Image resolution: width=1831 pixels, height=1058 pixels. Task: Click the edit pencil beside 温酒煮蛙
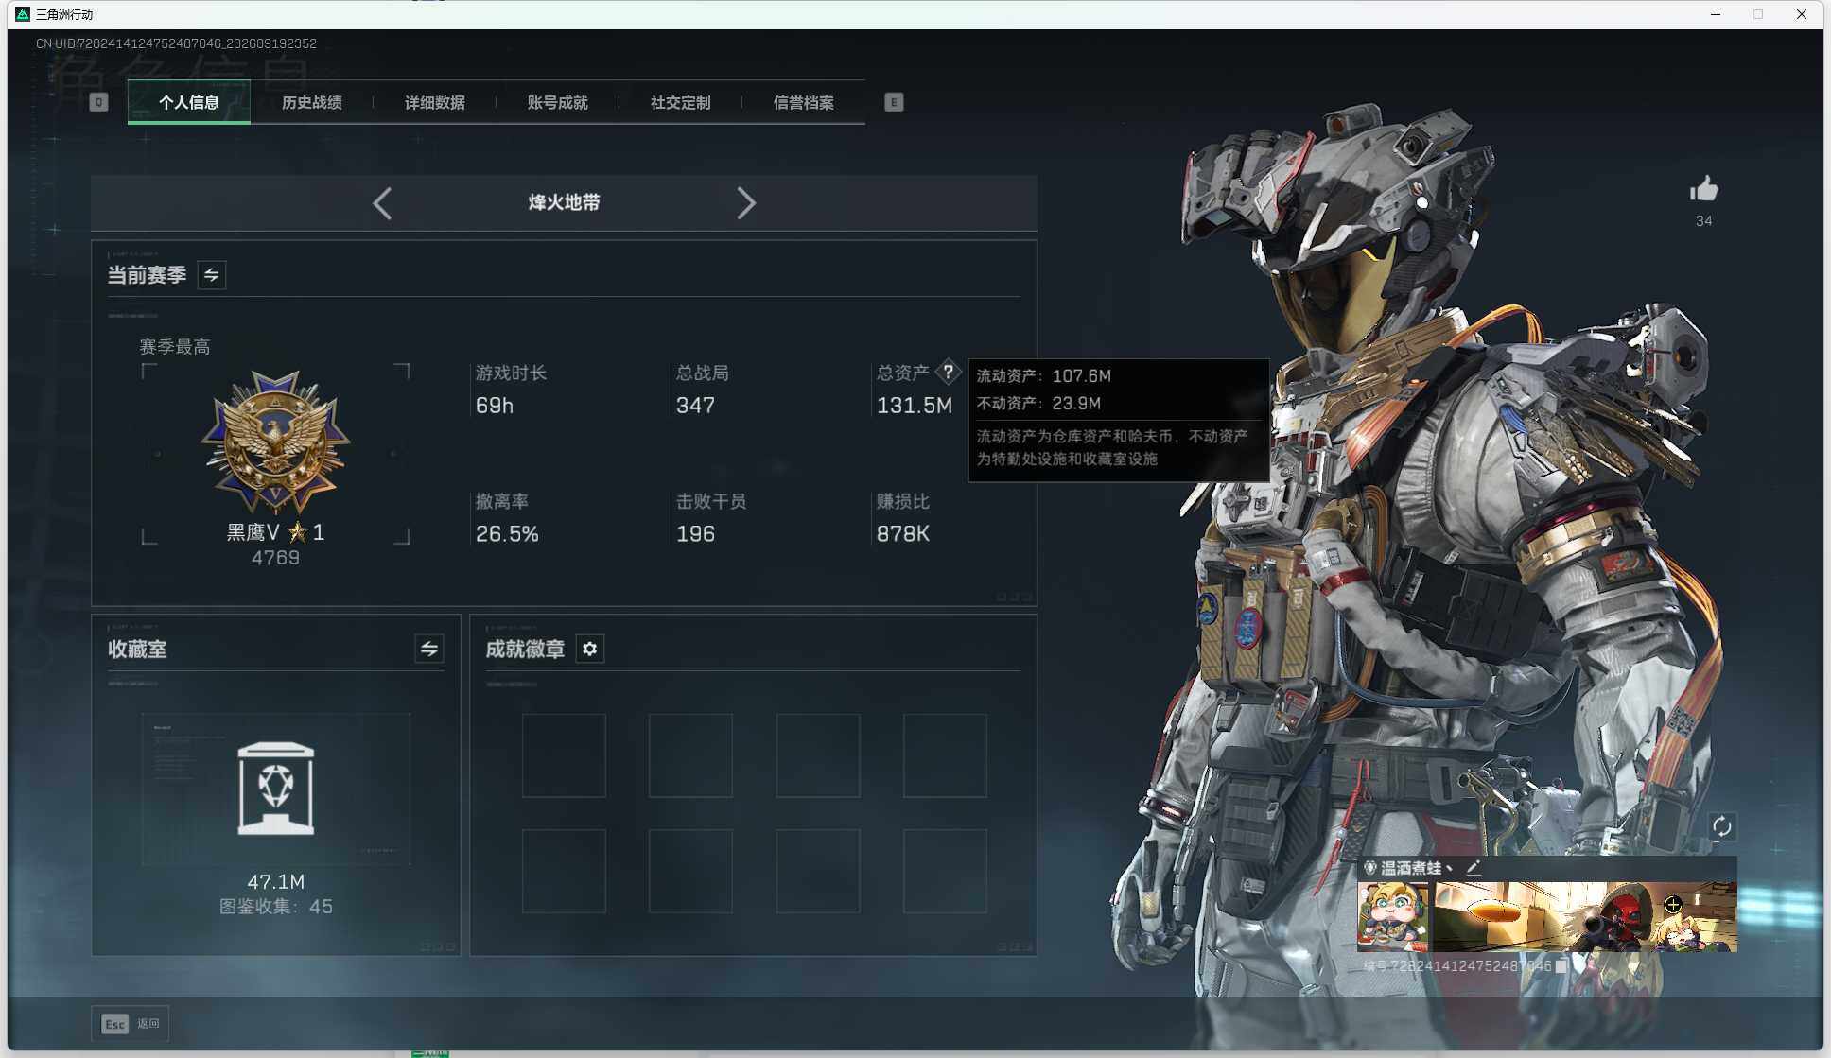point(1474,868)
